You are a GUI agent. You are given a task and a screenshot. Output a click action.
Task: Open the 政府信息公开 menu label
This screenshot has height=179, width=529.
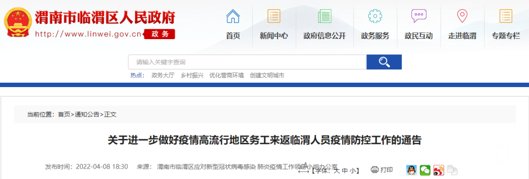[325, 36]
